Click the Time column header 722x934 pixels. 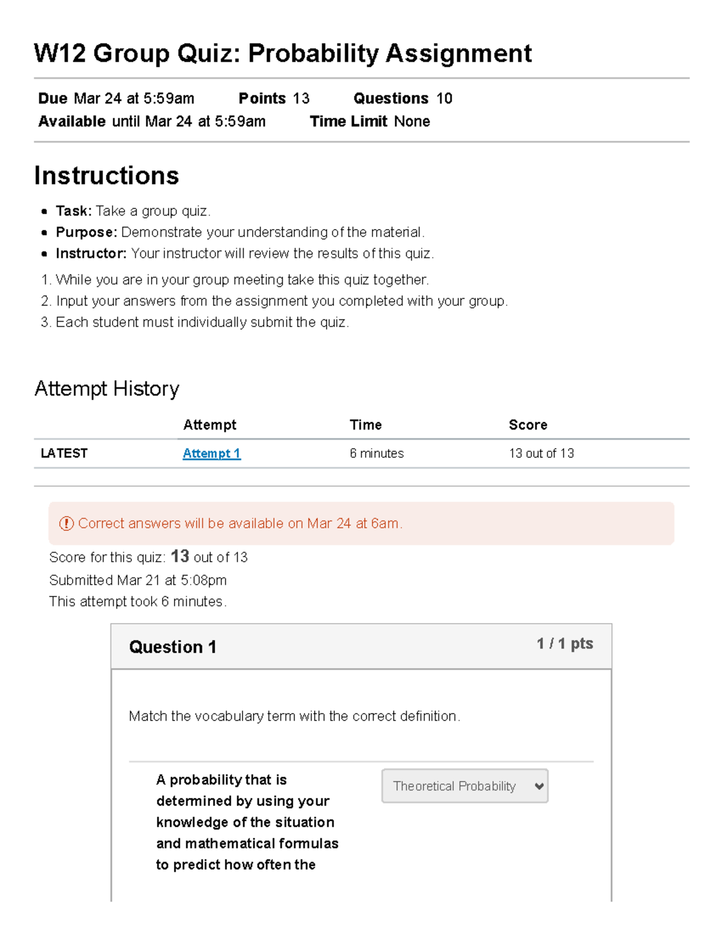point(366,425)
